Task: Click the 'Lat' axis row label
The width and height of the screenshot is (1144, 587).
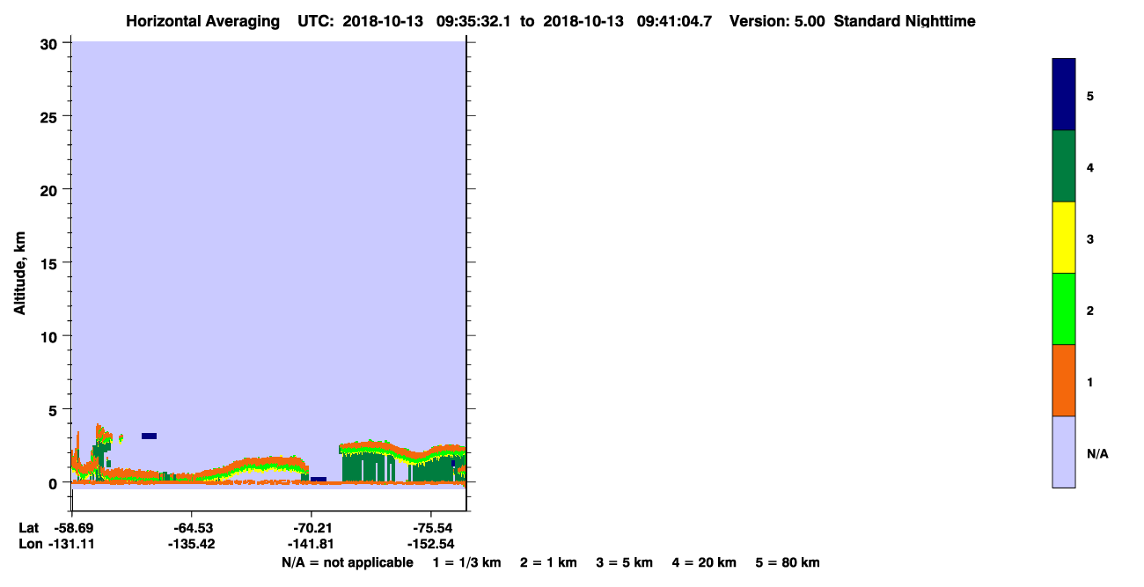Action: [29, 528]
